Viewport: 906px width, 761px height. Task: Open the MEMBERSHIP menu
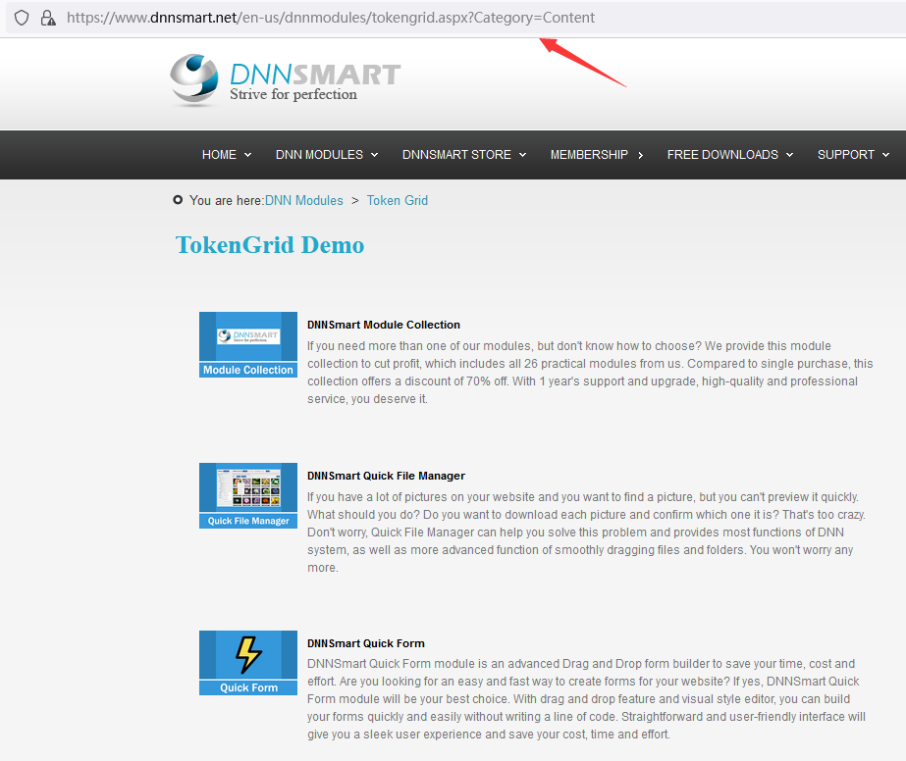[589, 155]
